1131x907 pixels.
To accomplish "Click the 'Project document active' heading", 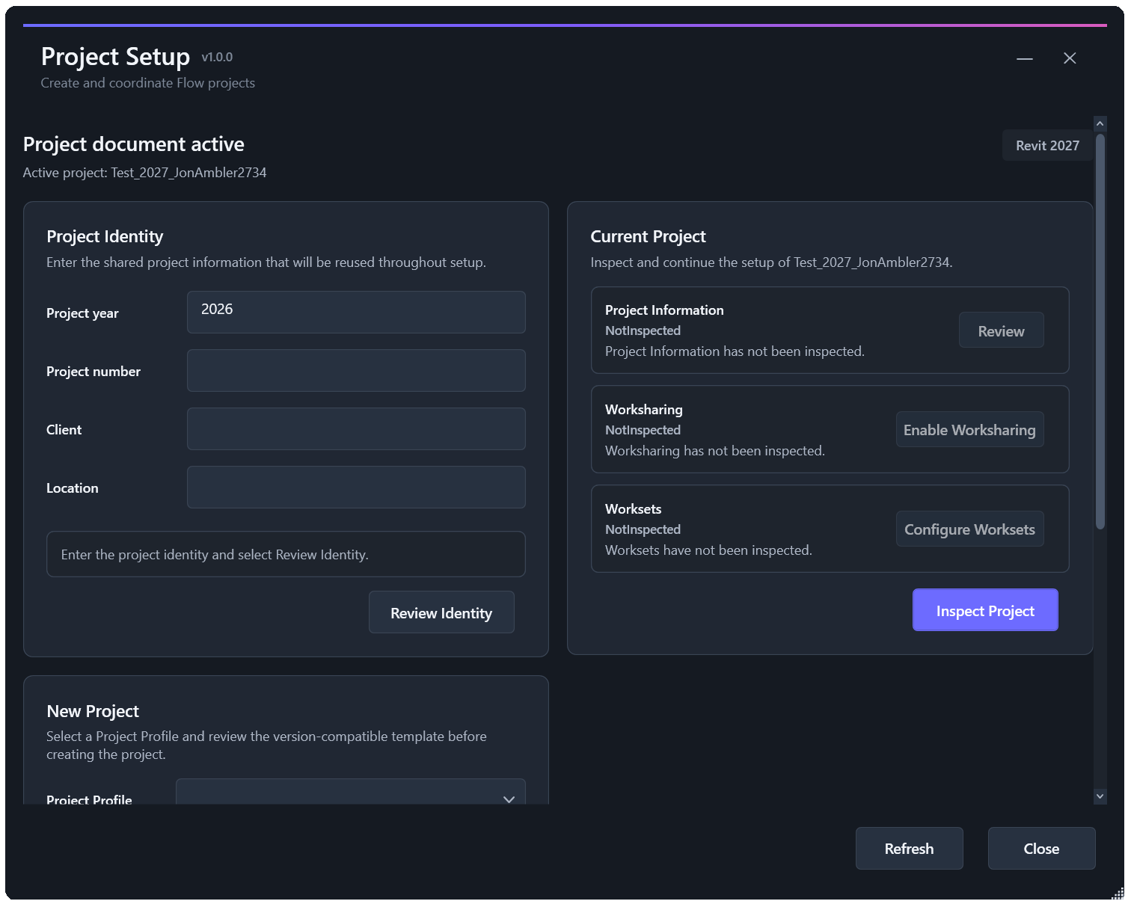I will coord(134,144).
